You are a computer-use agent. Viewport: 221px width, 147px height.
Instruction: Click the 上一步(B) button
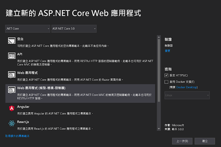click(182, 141)
